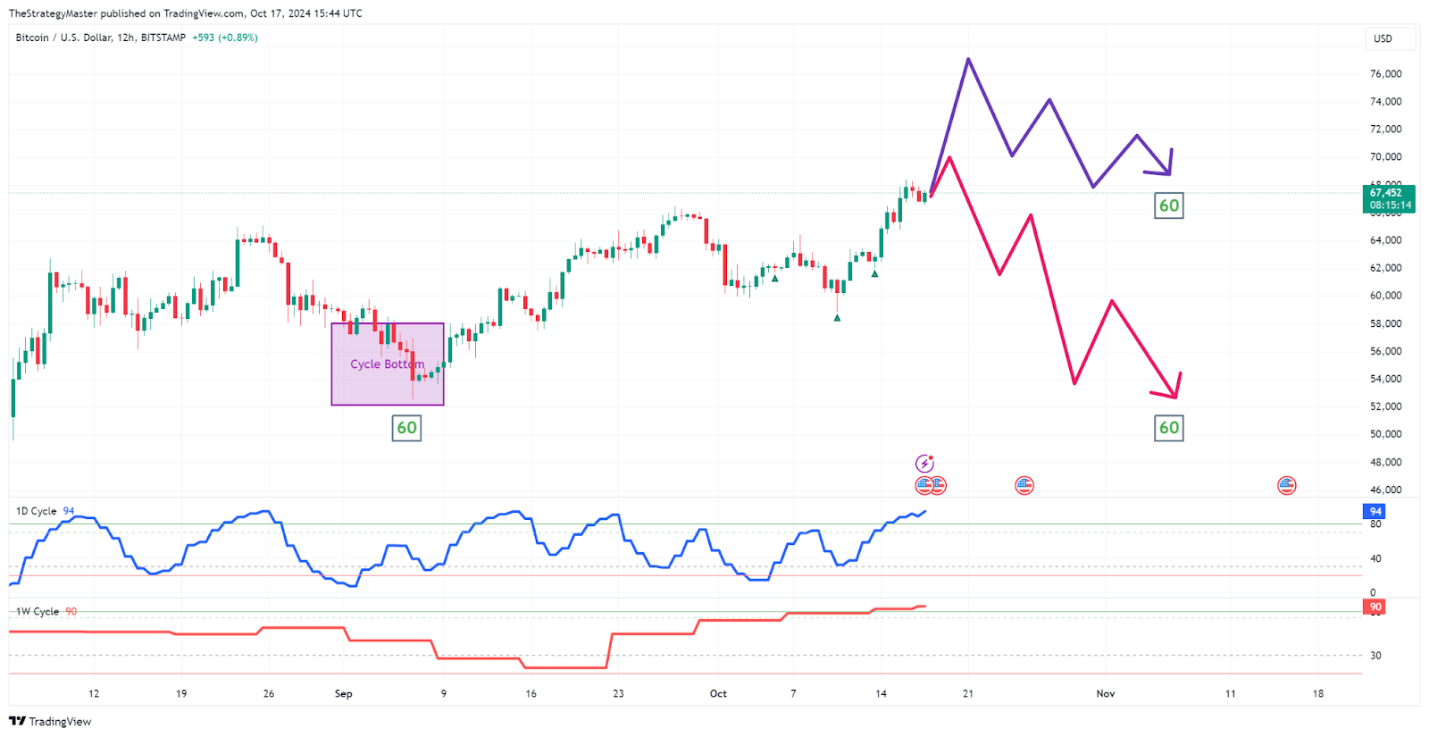Click the 40 level on the 1D Cycle axis
The width and height of the screenshot is (1429, 737).
pyautogui.click(x=1375, y=558)
